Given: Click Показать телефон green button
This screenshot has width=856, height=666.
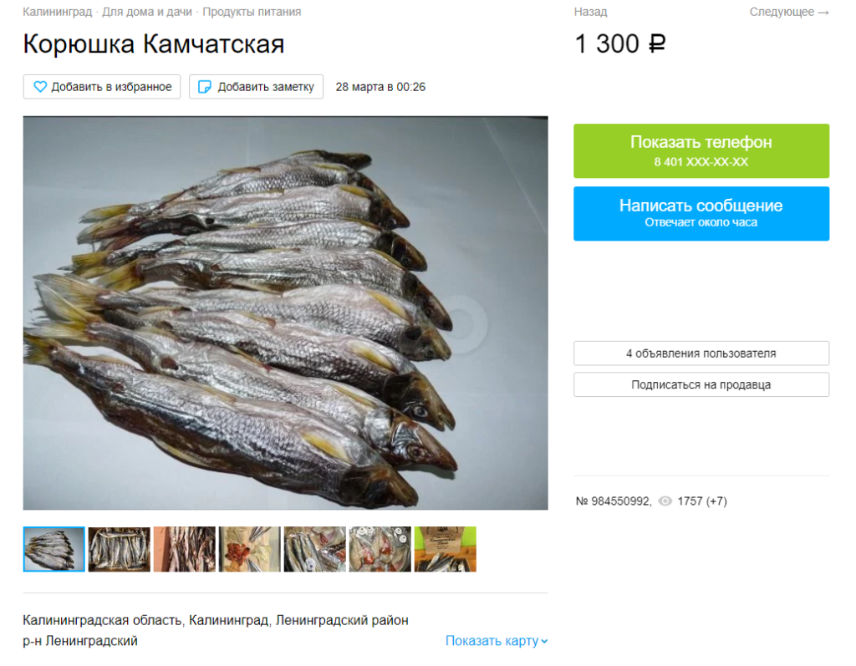Looking at the screenshot, I should pos(701,150).
